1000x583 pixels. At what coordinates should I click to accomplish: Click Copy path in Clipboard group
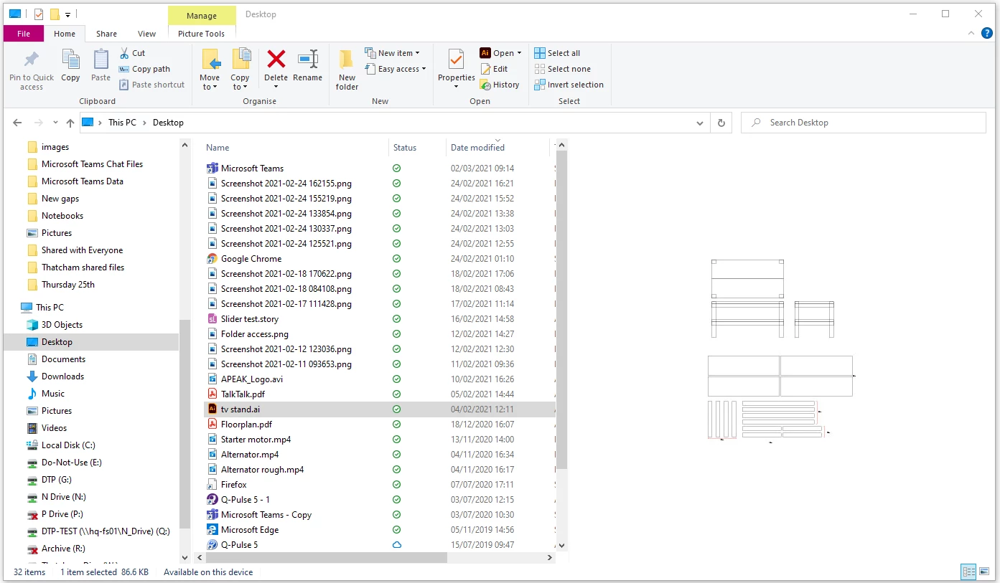[144, 69]
